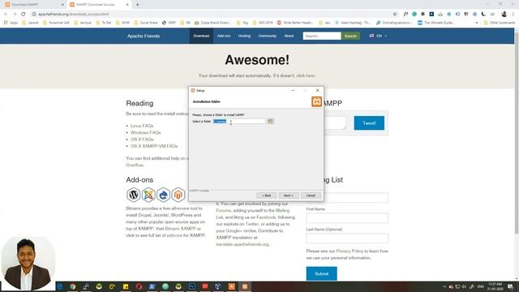Open the Dubai Brand Direct bookmark
This screenshot has width=519, height=292.
(x=212, y=23)
